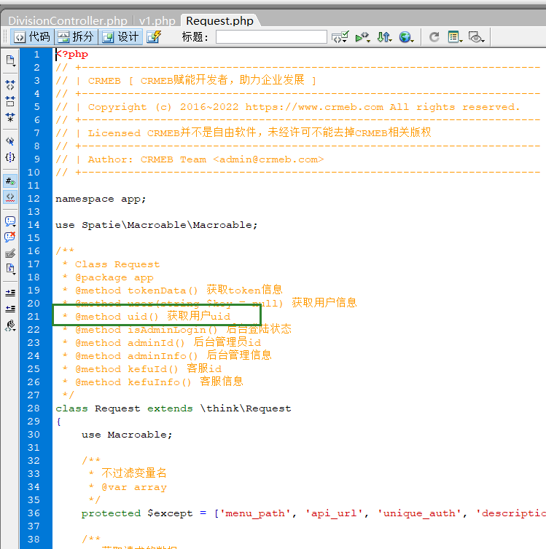This screenshot has height=549, width=546.
Task: Open the Recent Snippets dropdown
Action: [x=10, y=269]
